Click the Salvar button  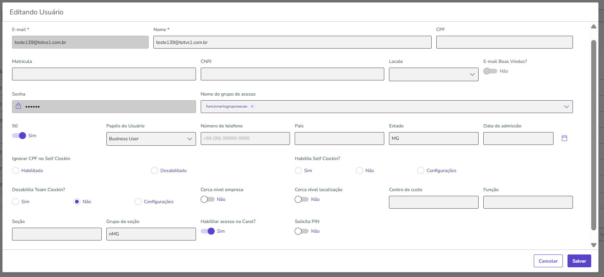pos(579,261)
